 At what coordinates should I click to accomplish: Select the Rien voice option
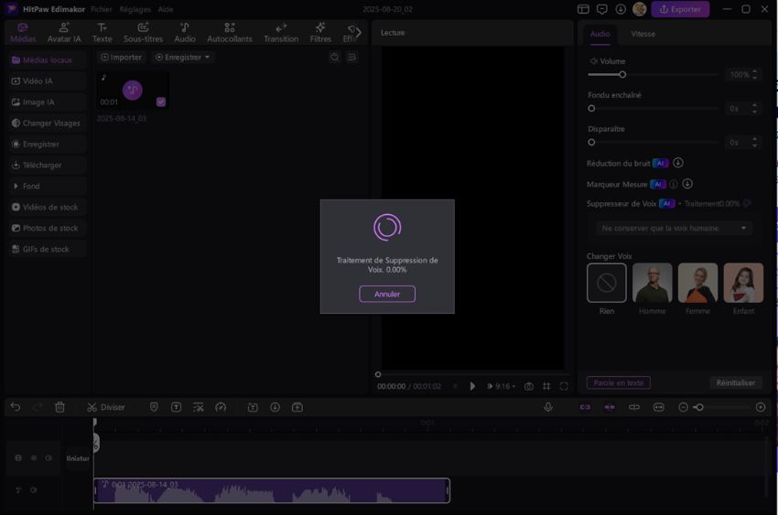pos(606,284)
